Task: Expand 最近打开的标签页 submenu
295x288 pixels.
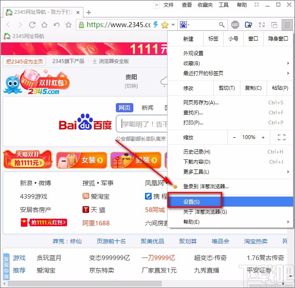Action: (x=230, y=73)
